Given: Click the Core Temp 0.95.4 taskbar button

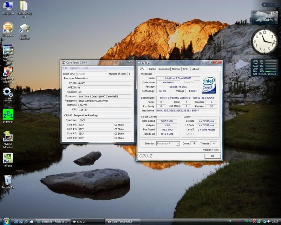Looking at the screenshot, I should (x=123, y=222).
